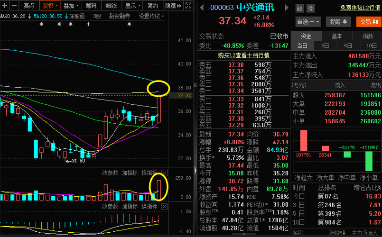Image resolution: width=382 pixels, height=237 pixels.
Task: Click the 31.80 low price label
Action: pyautogui.click(x=78, y=161)
